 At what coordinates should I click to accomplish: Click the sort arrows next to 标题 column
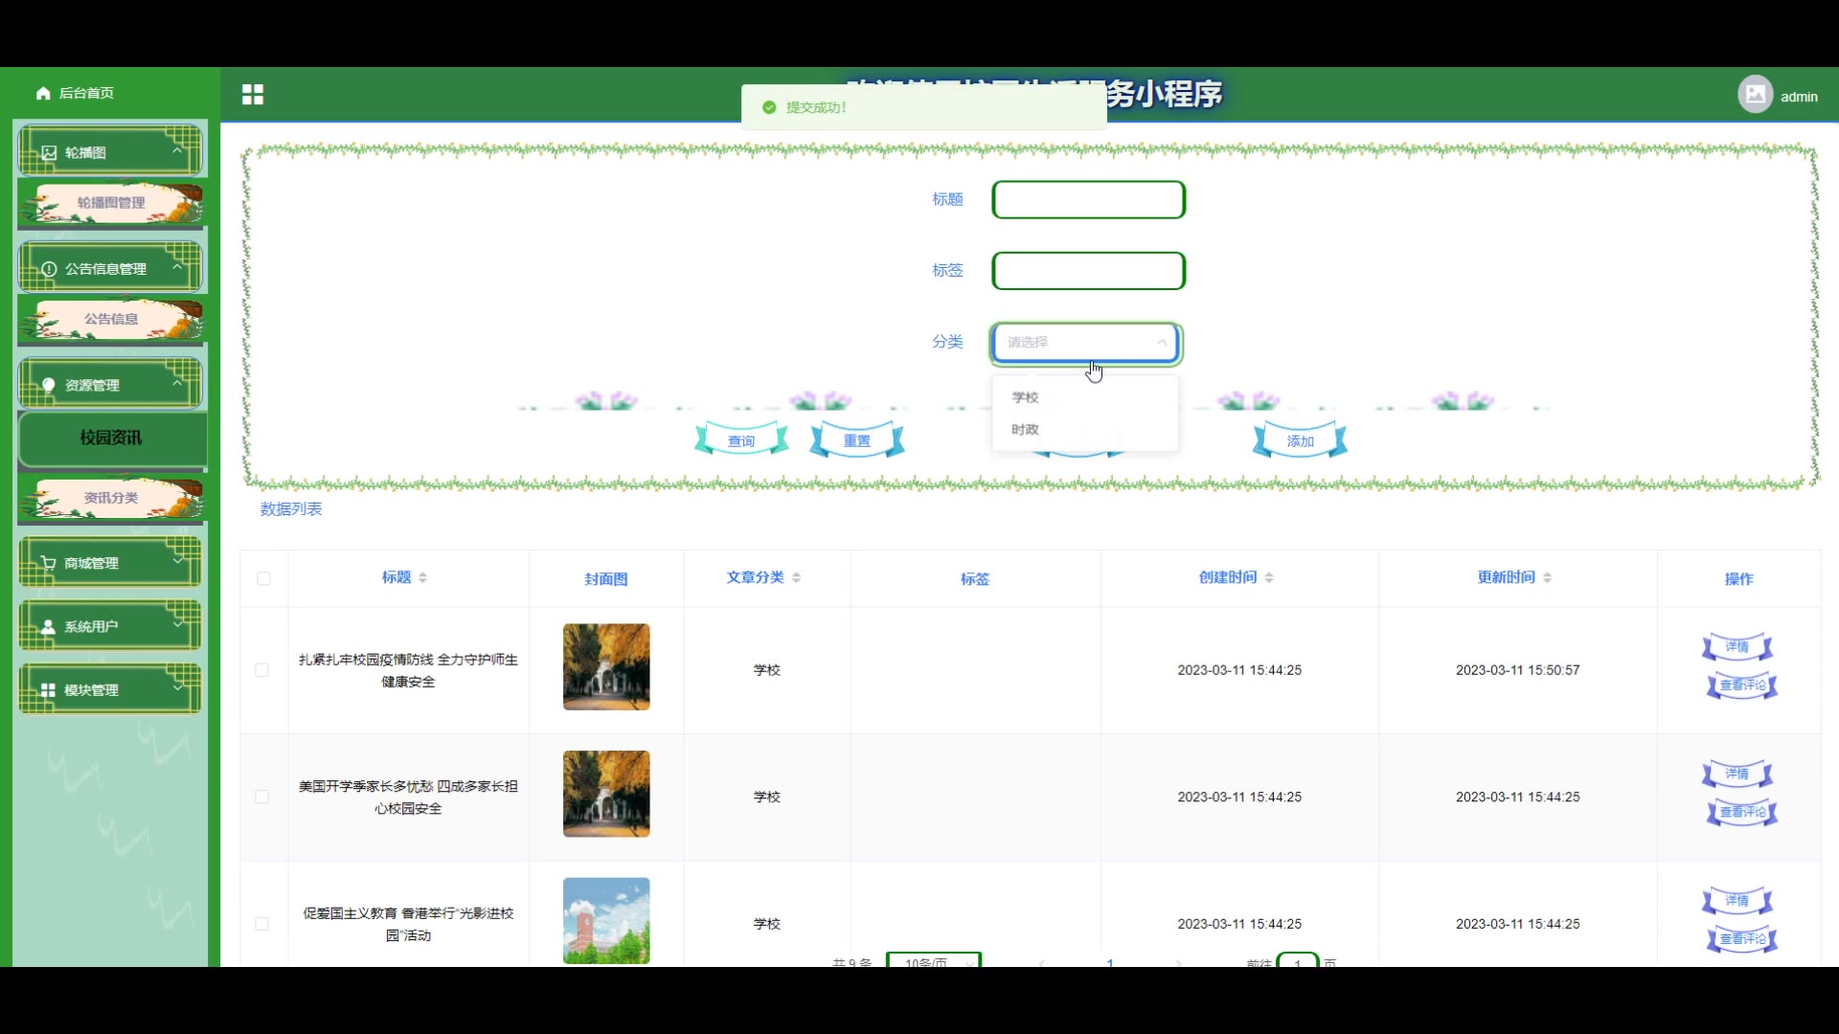click(x=422, y=578)
